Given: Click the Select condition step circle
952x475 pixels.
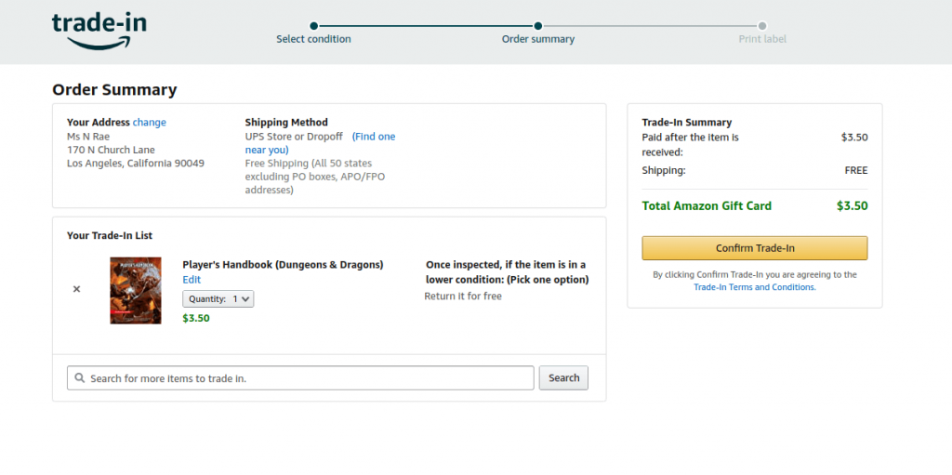Looking at the screenshot, I should [314, 26].
